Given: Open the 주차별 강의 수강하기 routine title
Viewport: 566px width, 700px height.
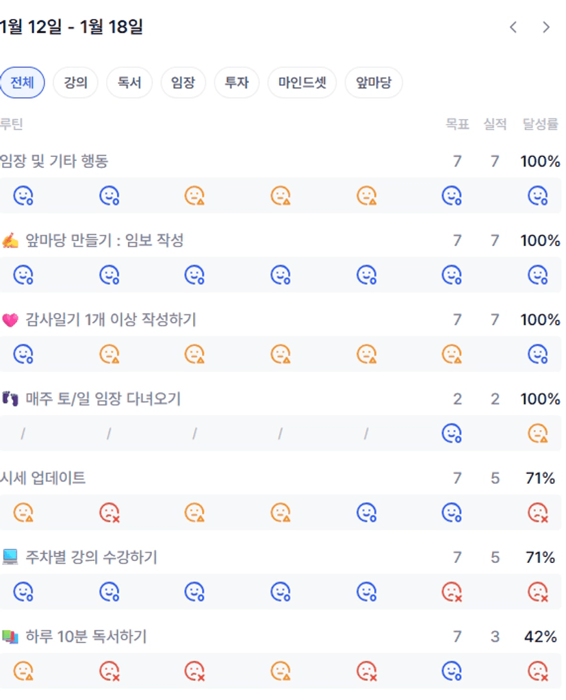Looking at the screenshot, I should (x=91, y=558).
